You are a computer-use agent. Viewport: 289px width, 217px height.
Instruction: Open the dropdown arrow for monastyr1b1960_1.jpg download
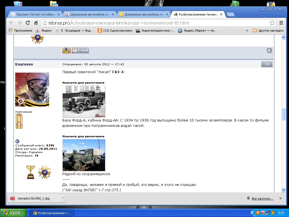click(63, 198)
